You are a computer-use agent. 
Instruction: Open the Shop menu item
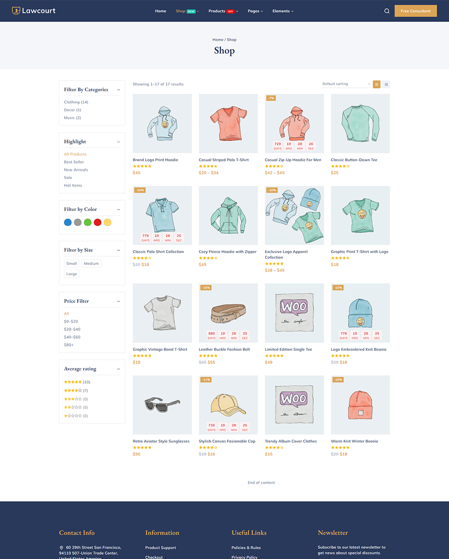(181, 11)
